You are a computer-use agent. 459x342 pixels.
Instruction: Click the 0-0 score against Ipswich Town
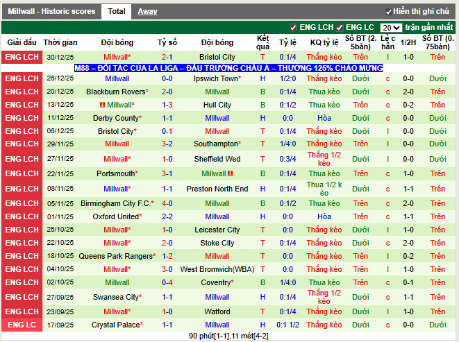click(167, 78)
